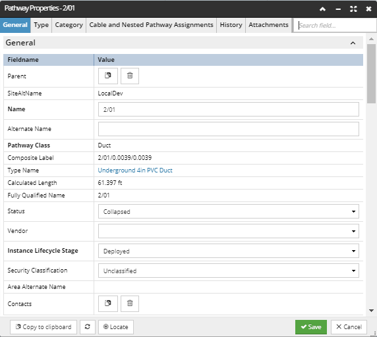The image size is (377, 337).
Task: Click the Contacts select/copy icon
Action: [x=108, y=303]
